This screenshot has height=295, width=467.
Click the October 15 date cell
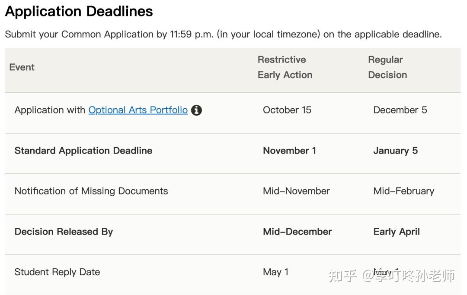click(287, 110)
